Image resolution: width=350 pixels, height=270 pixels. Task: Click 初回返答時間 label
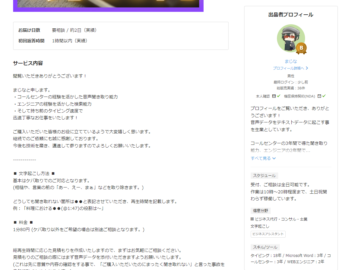tap(31, 41)
